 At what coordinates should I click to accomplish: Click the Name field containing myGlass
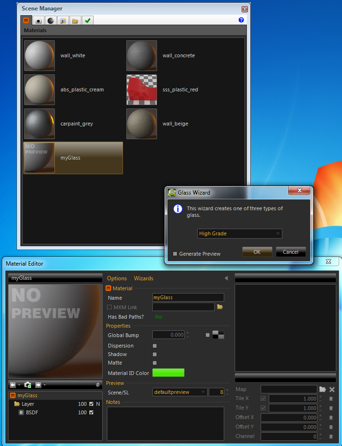[188, 297]
